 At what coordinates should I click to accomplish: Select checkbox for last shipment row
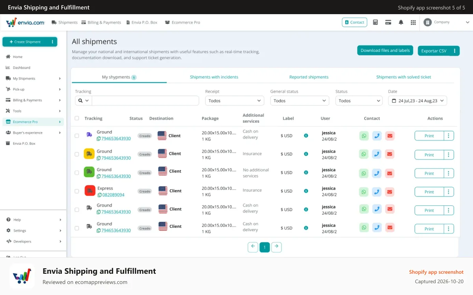coord(77,228)
